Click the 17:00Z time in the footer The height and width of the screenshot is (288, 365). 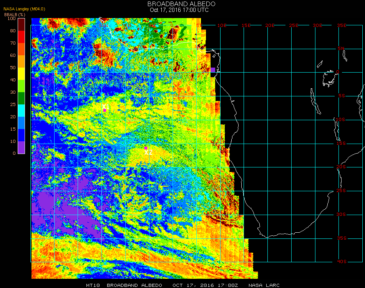point(228,285)
